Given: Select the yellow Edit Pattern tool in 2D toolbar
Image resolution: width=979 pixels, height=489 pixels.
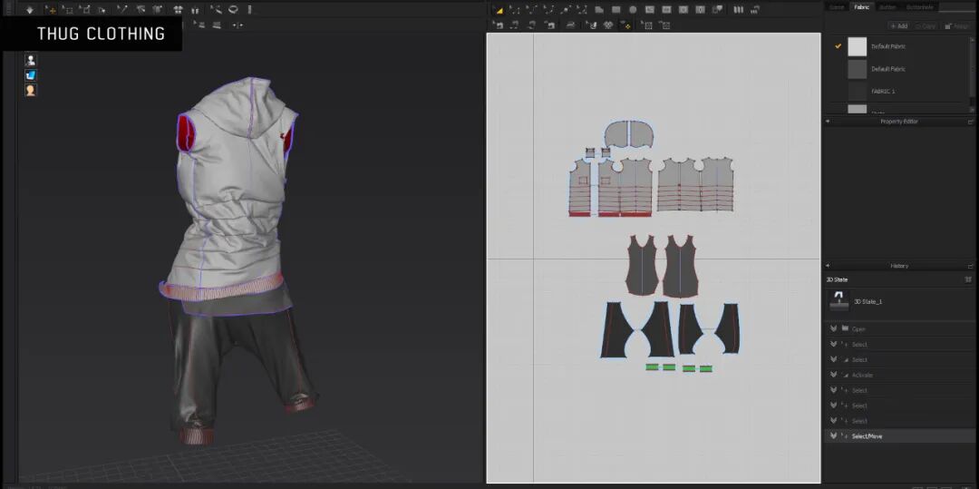Looking at the screenshot, I should [499, 10].
